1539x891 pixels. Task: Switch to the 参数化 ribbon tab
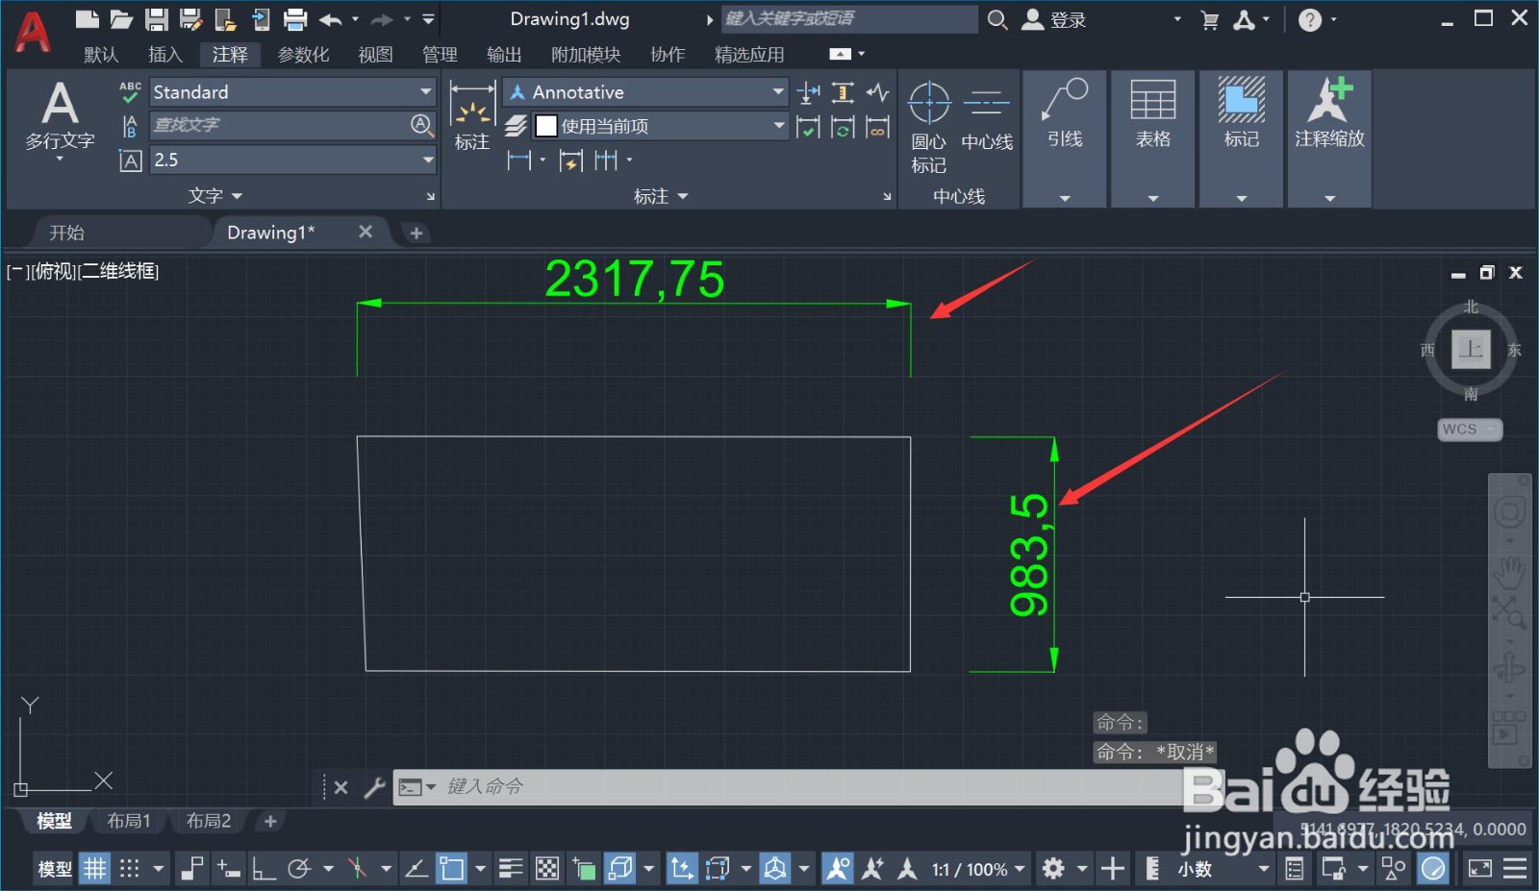(304, 55)
